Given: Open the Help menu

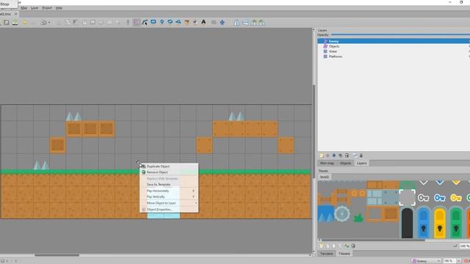Looking at the screenshot, I should pyautogui.click(x=59, y=8).
